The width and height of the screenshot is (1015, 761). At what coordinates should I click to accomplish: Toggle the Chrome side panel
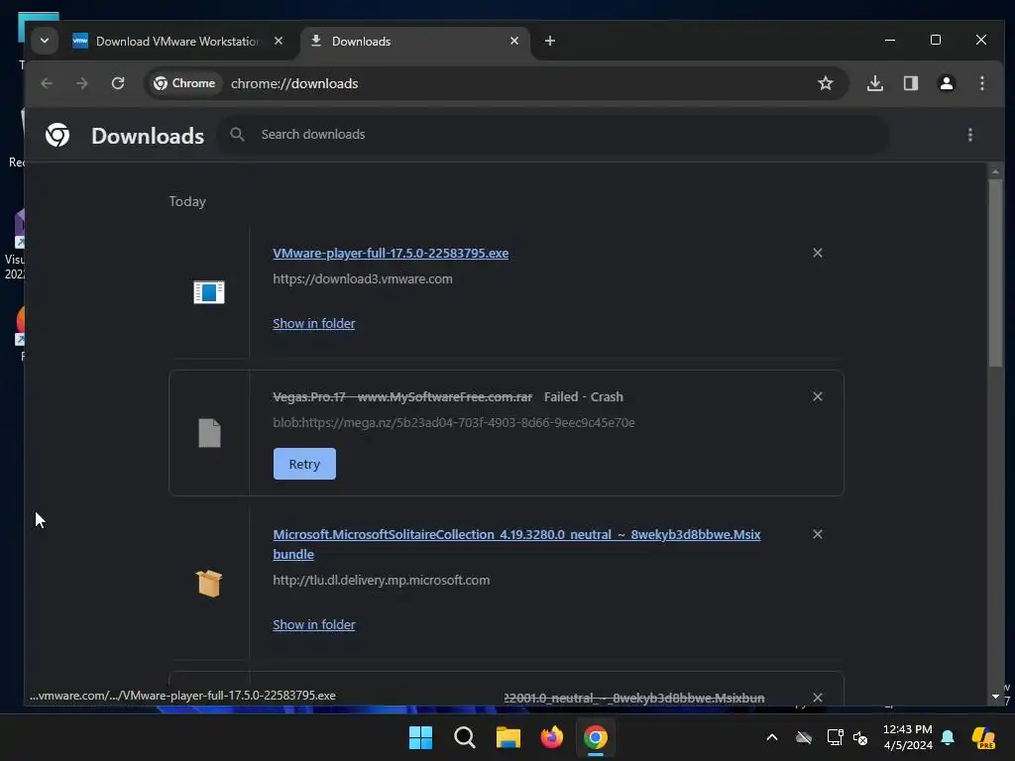[x=911, y=83]
